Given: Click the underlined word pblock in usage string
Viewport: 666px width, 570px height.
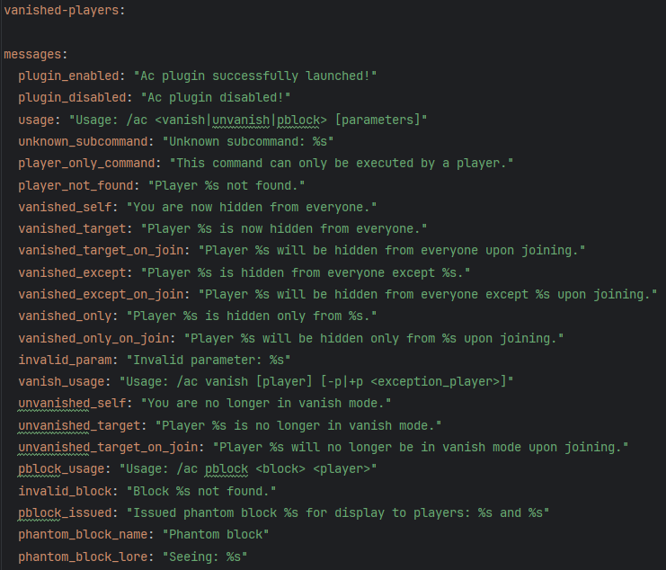Looking at the screenshot, I should pyautogui.click(x=298, y=120).
